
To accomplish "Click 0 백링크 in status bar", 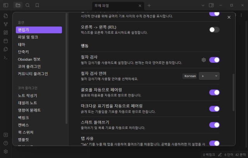I will (209, 155).
